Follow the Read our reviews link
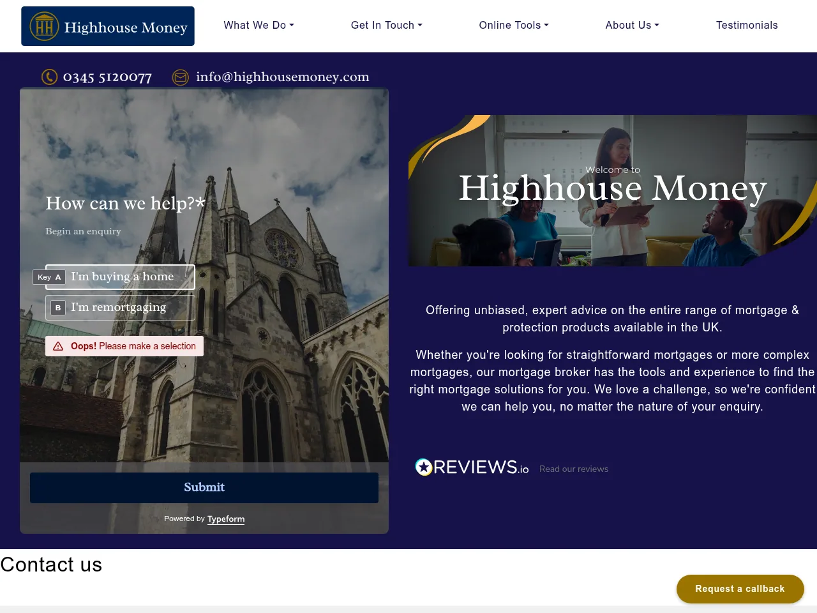This screenshot has width=817, height=613. tap(573, 469)
